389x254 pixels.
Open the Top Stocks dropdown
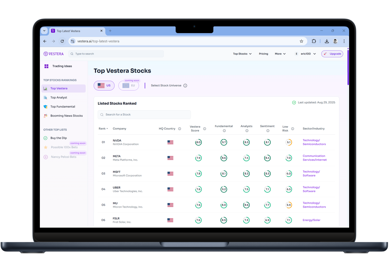click(x=242, y=54)
